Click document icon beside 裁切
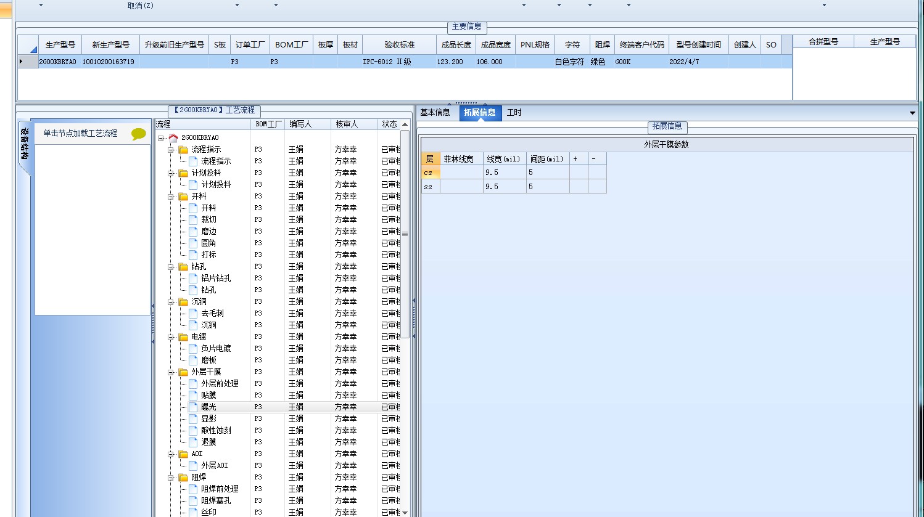Viewport: 924px width, 517px height. coord(193,219)
